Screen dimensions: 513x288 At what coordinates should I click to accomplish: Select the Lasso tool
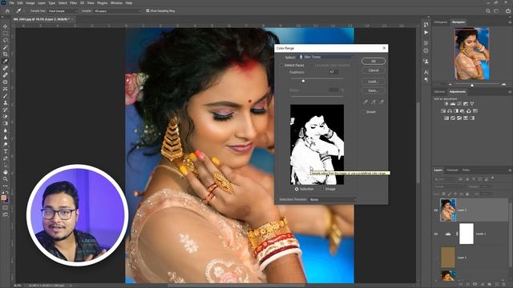(6, 40)
